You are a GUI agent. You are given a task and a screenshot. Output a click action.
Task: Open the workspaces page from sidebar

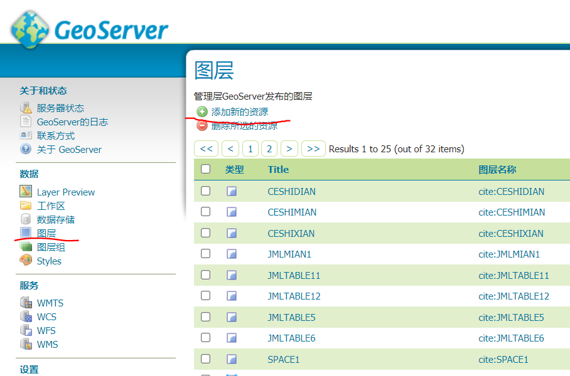tap(51, 206)
